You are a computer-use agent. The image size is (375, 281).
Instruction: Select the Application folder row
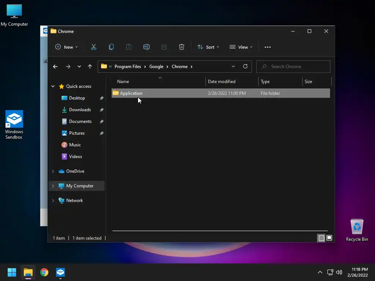(221, 93)
